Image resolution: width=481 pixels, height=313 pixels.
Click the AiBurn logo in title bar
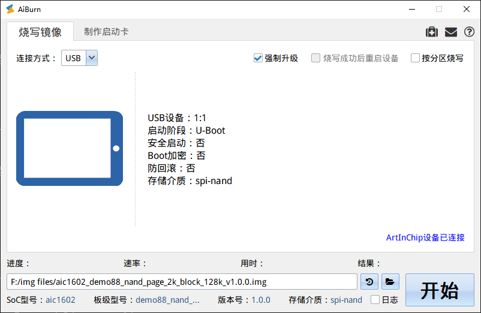[x=10, y=9]
